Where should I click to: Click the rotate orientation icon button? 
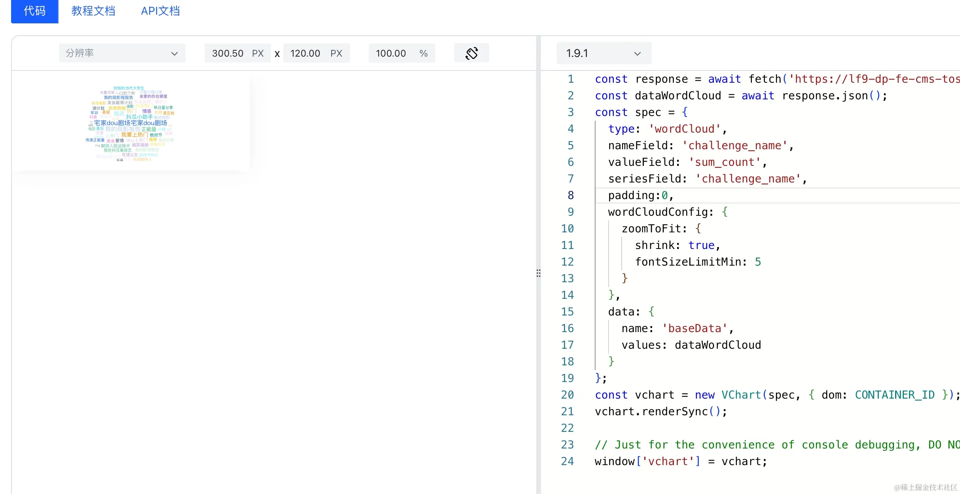tap(471, 53)
